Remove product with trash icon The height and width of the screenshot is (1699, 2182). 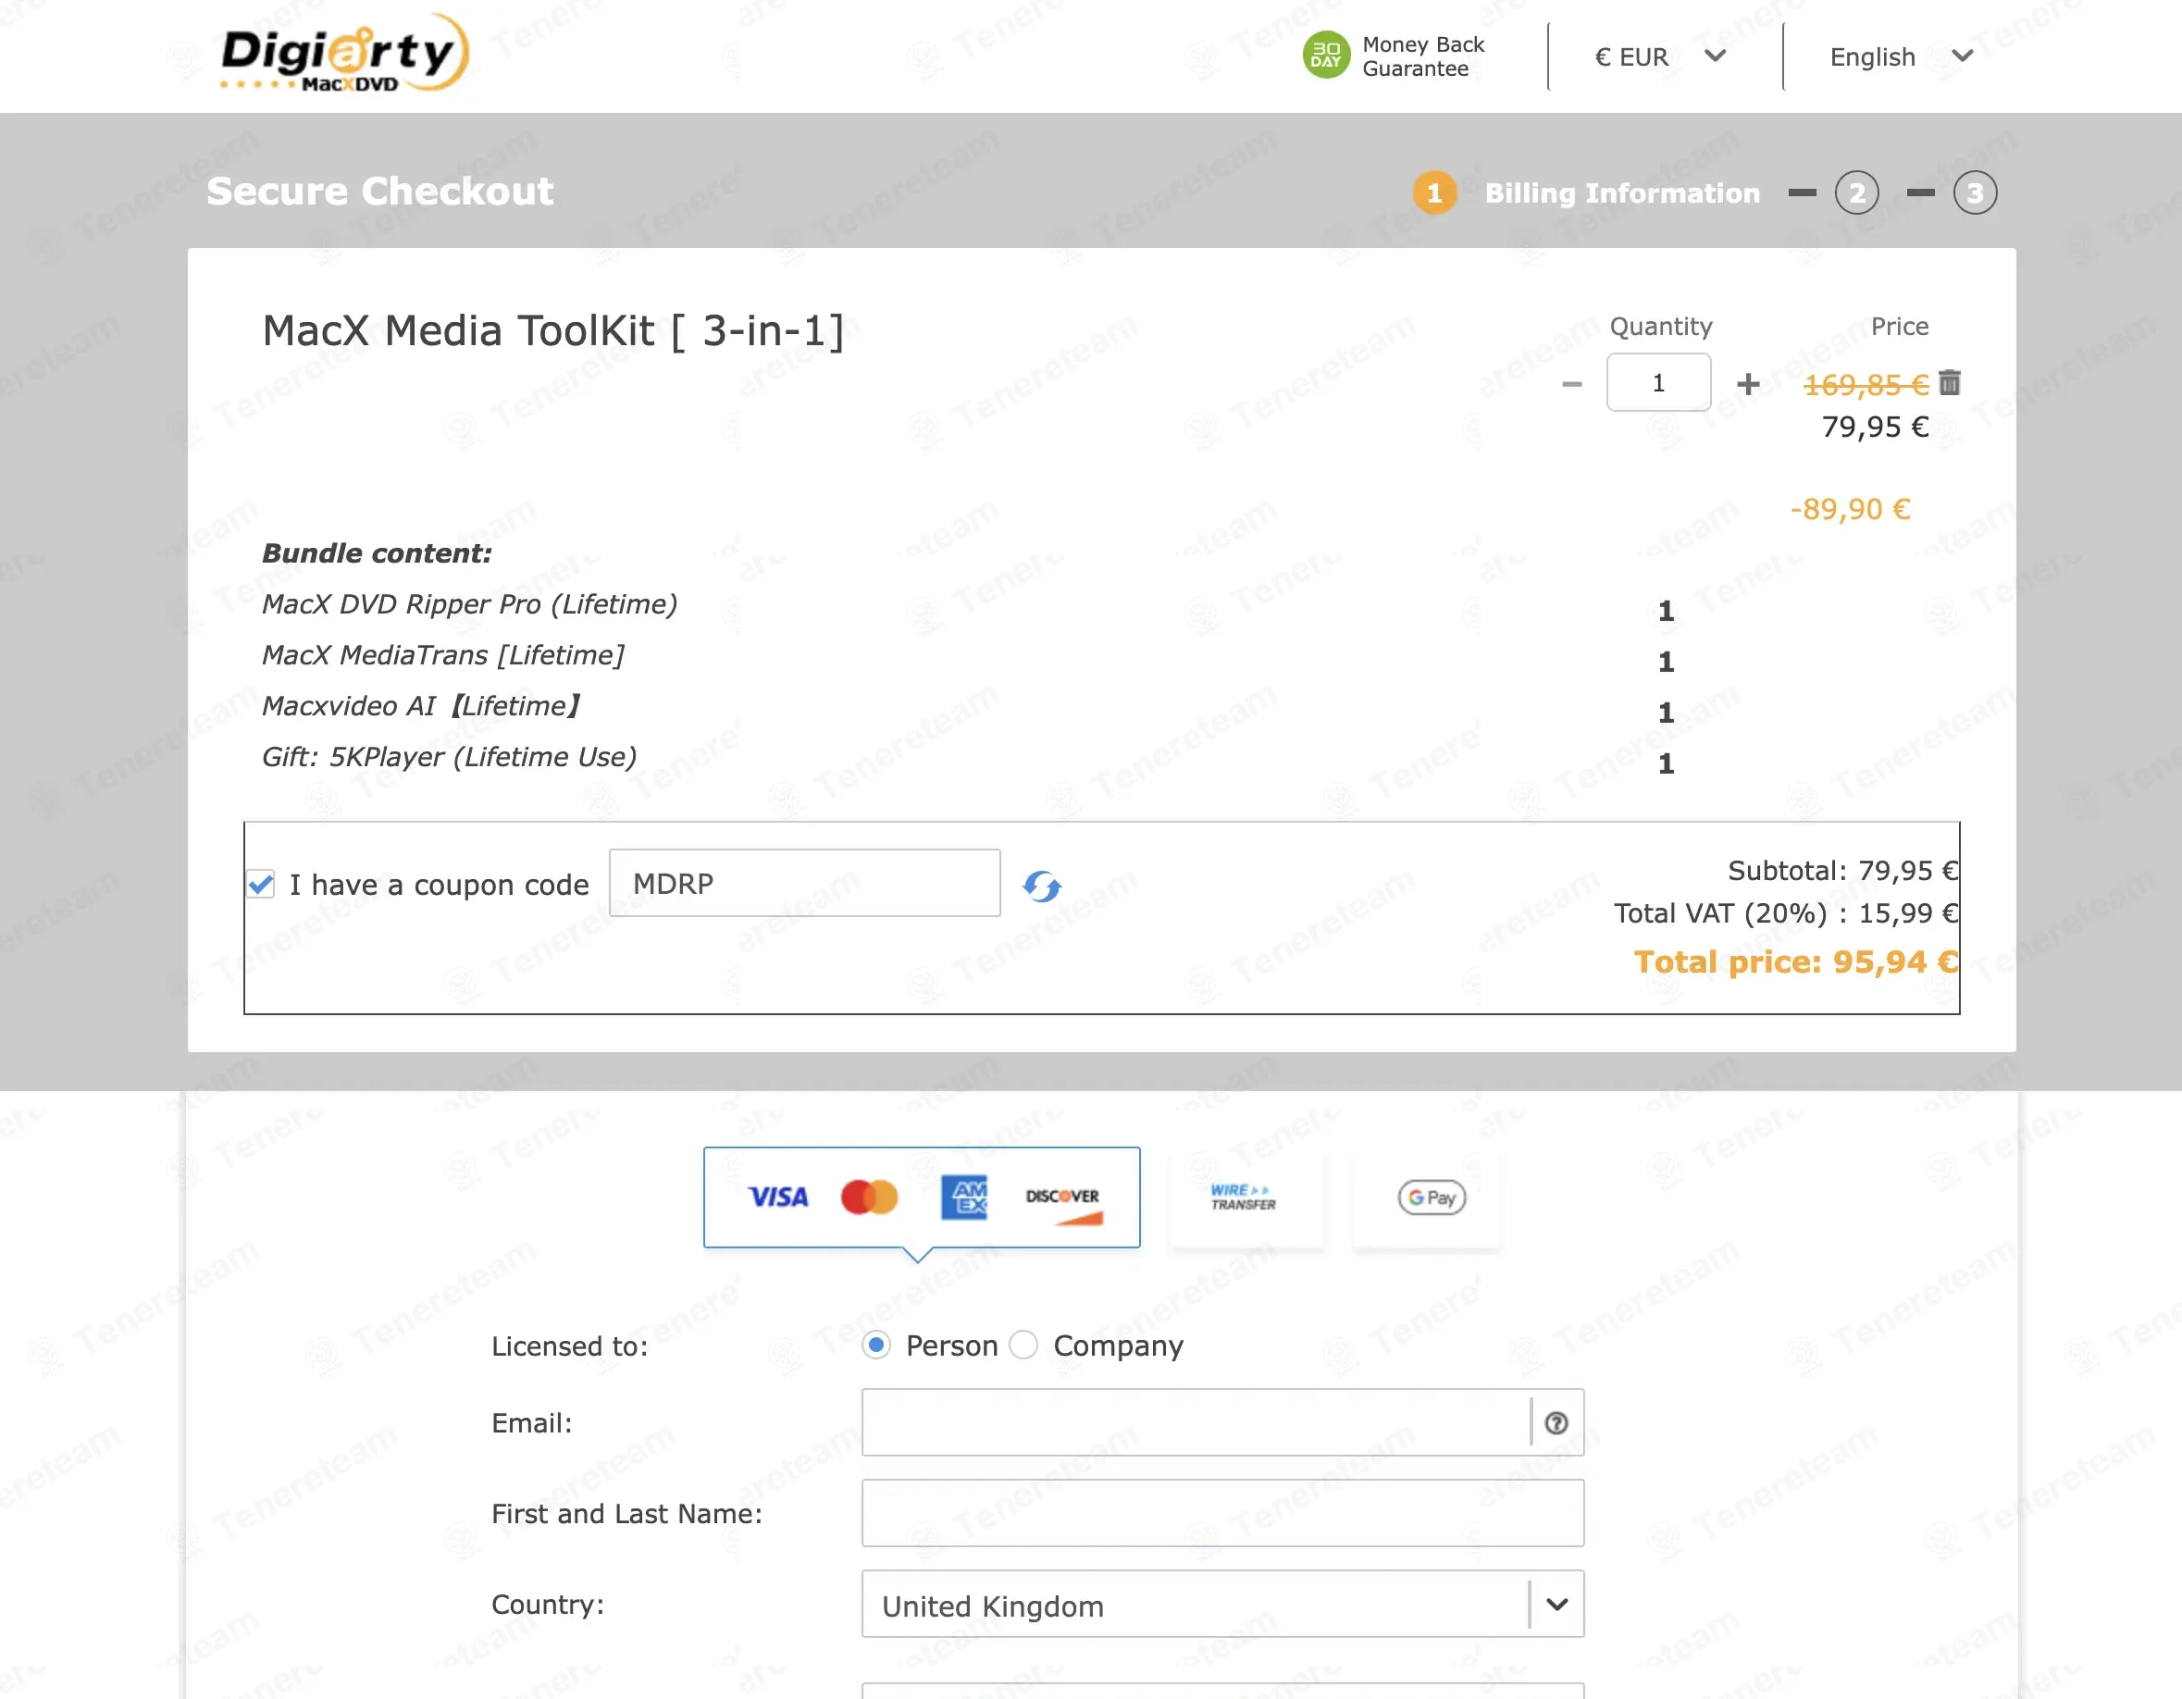(1949, 382)
